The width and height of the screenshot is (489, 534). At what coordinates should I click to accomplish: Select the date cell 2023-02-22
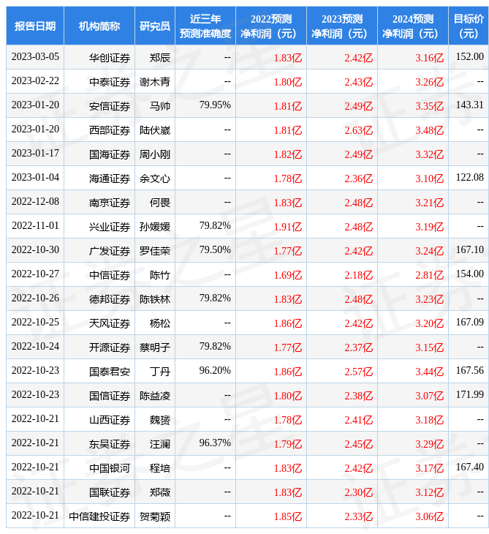click(x=35, y=80)
